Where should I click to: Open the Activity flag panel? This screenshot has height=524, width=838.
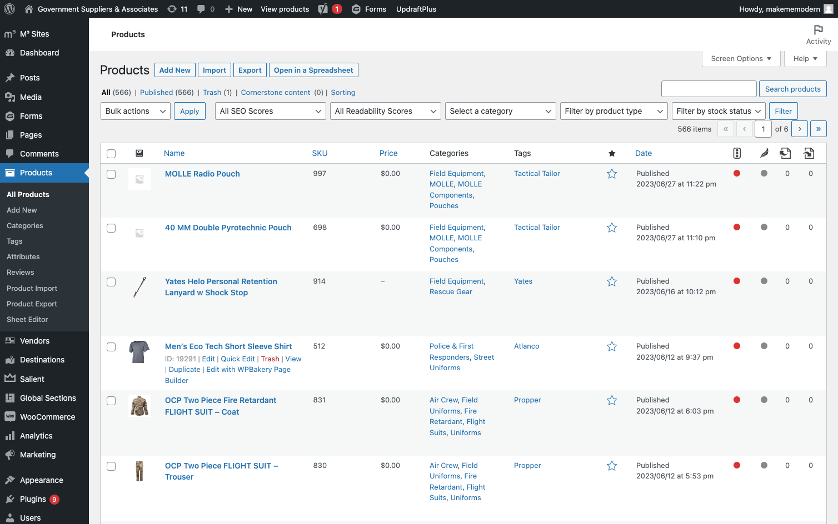pyautogui.click(x=818, y=34)
